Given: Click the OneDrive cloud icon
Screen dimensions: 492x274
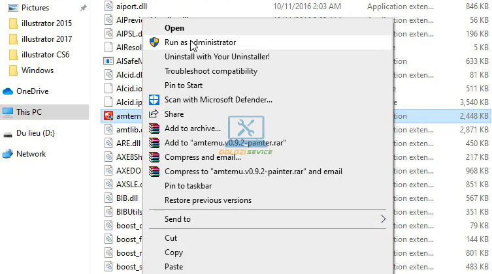Looking at the screenshot, I should pos(8,91).
